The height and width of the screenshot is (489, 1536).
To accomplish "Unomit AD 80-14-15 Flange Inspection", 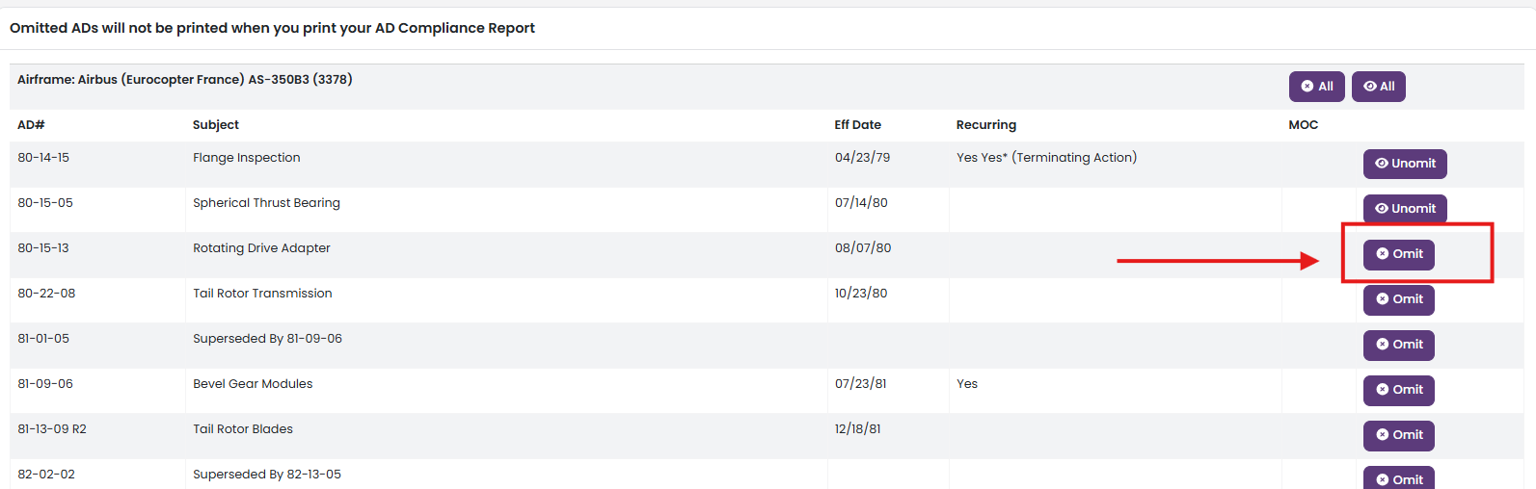I will 1405,164.
